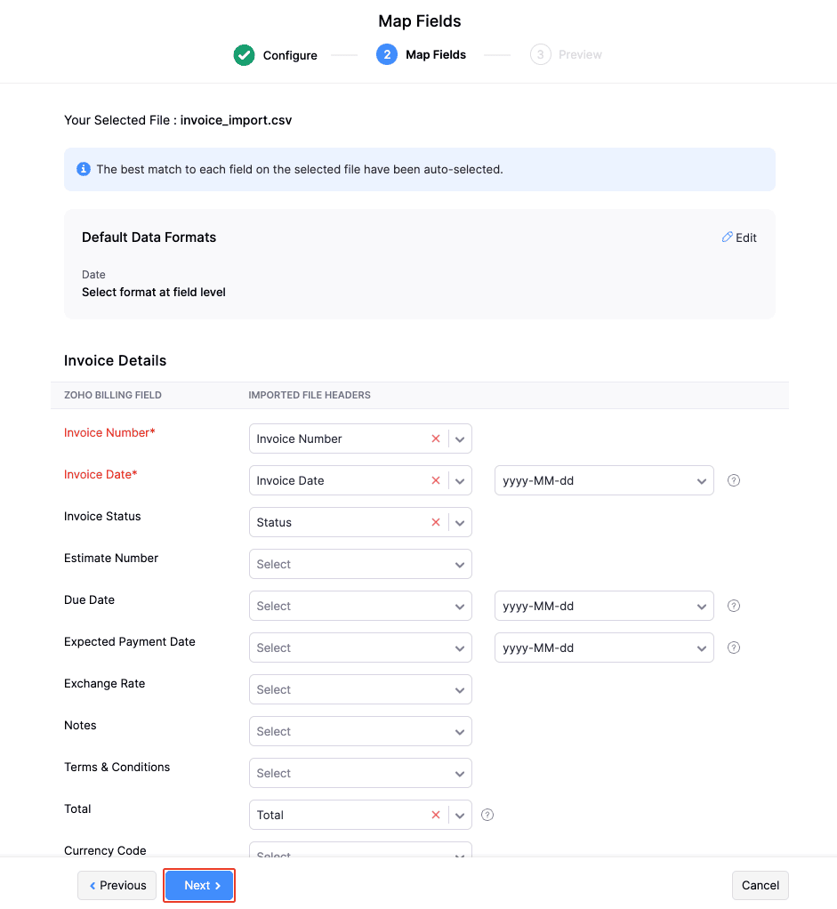The height and width of the screenshot is (909, 837).
Task: Go back to the Configure step
Action: [x=275, y=55]
